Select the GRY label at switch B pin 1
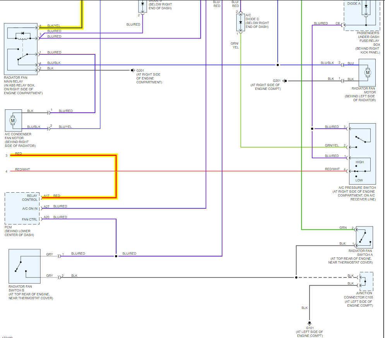Image resolution: width=385 pixels, height=338 pixels. (50, 254)
